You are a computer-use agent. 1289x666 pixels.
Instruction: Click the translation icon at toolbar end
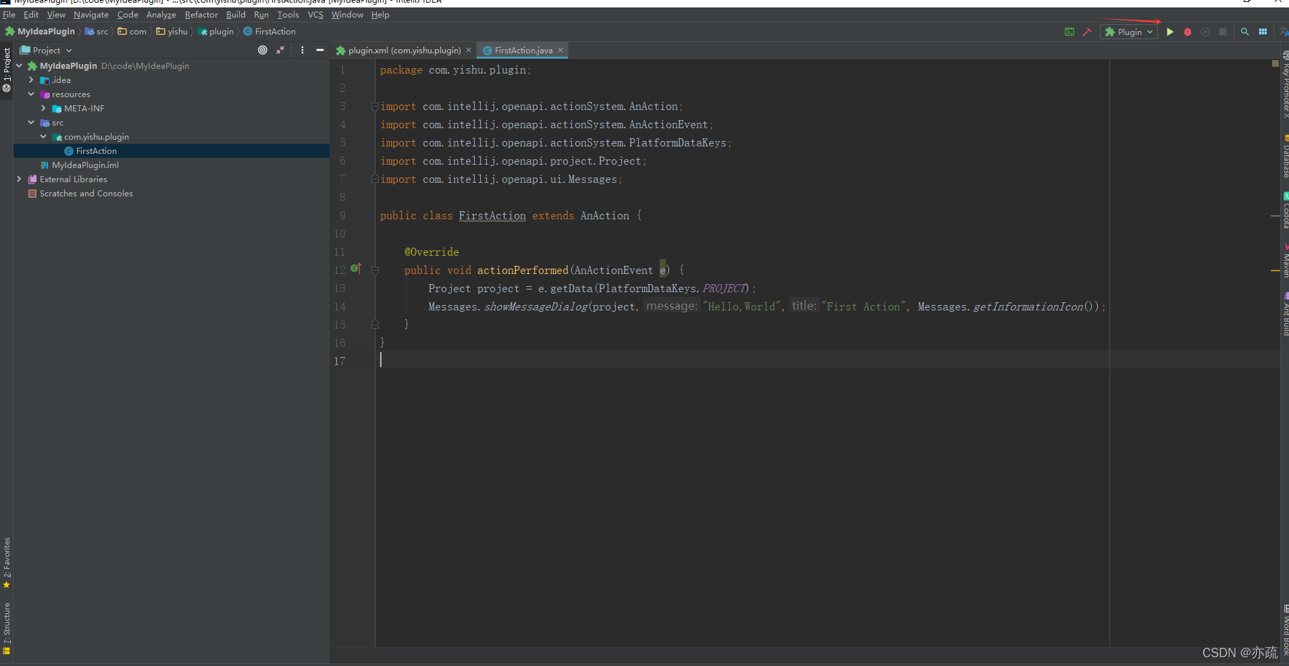tap(1284, 32)
